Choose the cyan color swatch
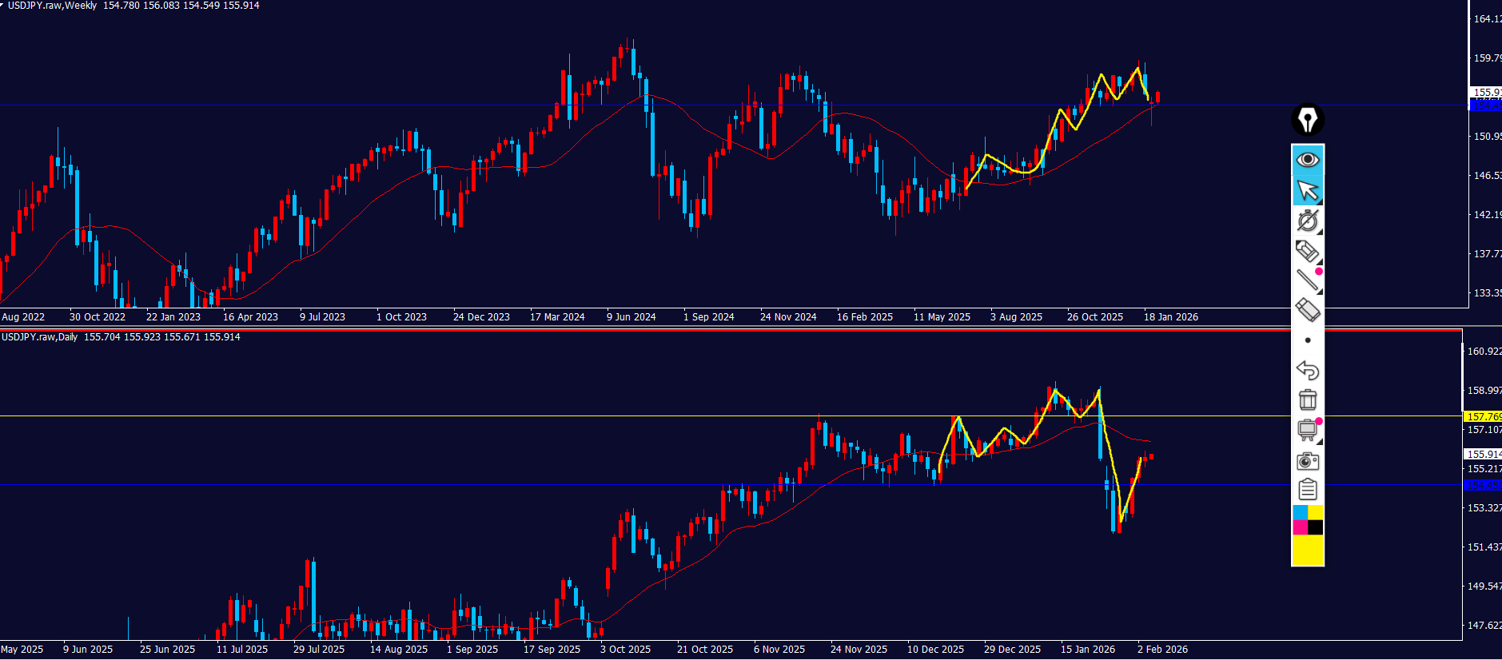The height and width of the screenshot is (660, 1502). tap(1300, 512)
